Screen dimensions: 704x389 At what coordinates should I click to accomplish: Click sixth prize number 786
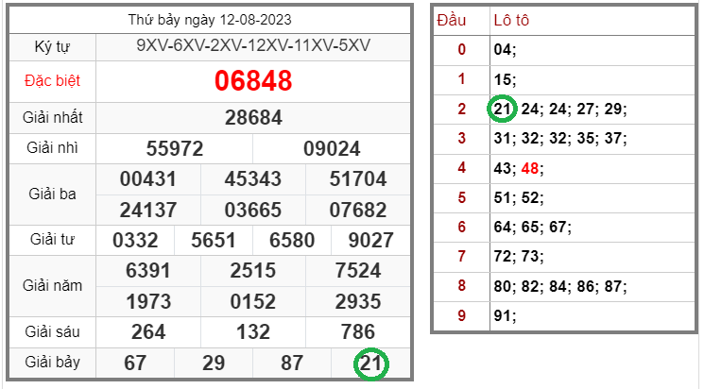[358, 331]
